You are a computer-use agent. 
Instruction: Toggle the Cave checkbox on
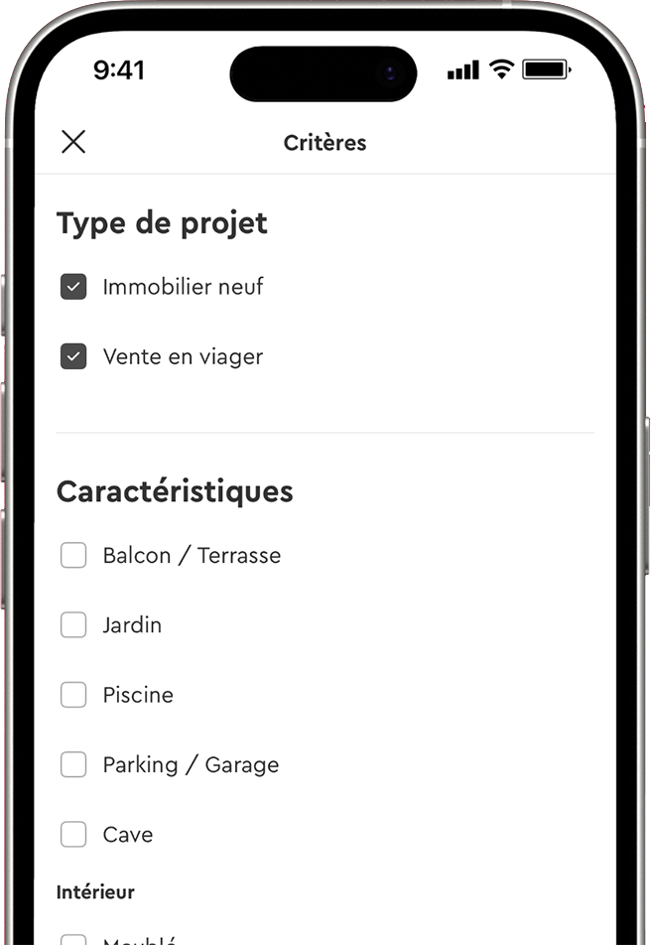tap(73, 835)
